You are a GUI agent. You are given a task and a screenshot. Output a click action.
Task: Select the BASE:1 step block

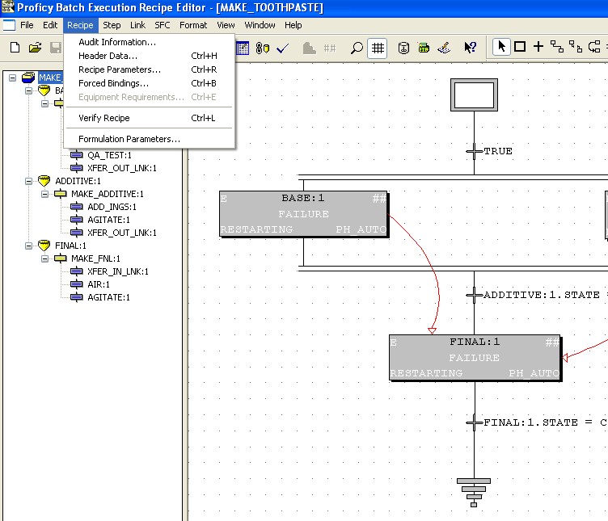pyautogui.click(x=304, y=214)
